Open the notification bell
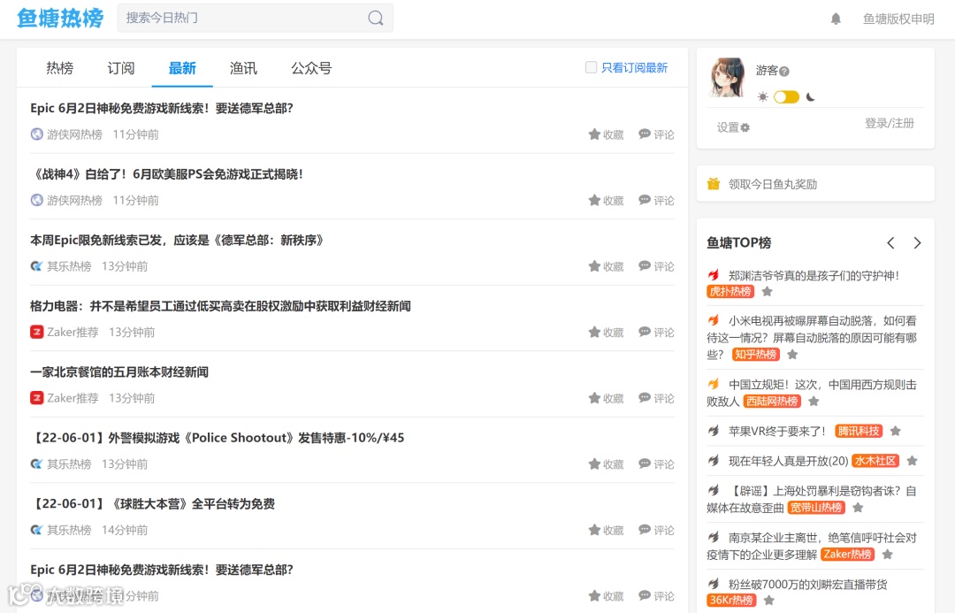Viewport: 955px width, 613px height. click(836, 19)
